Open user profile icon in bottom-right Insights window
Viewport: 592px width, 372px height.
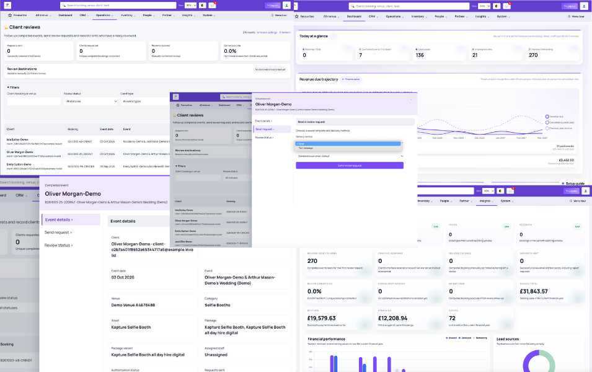click(586, 191)
